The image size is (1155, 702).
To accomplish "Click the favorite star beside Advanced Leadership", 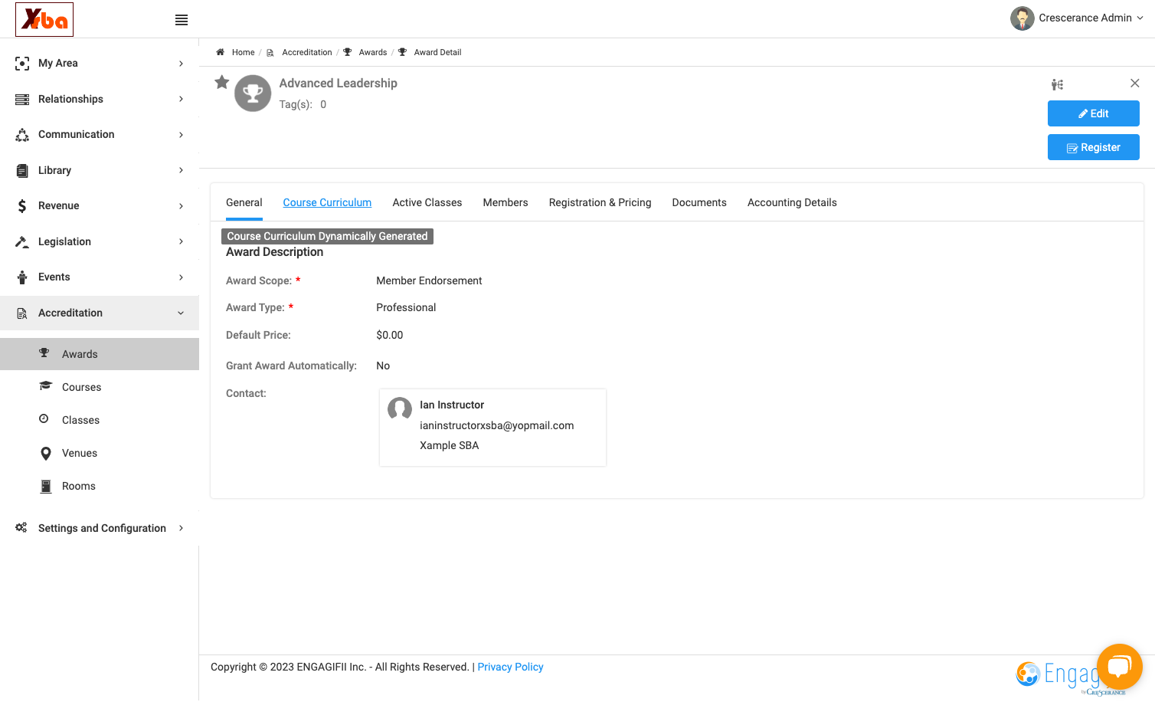I will click(222, 82).
